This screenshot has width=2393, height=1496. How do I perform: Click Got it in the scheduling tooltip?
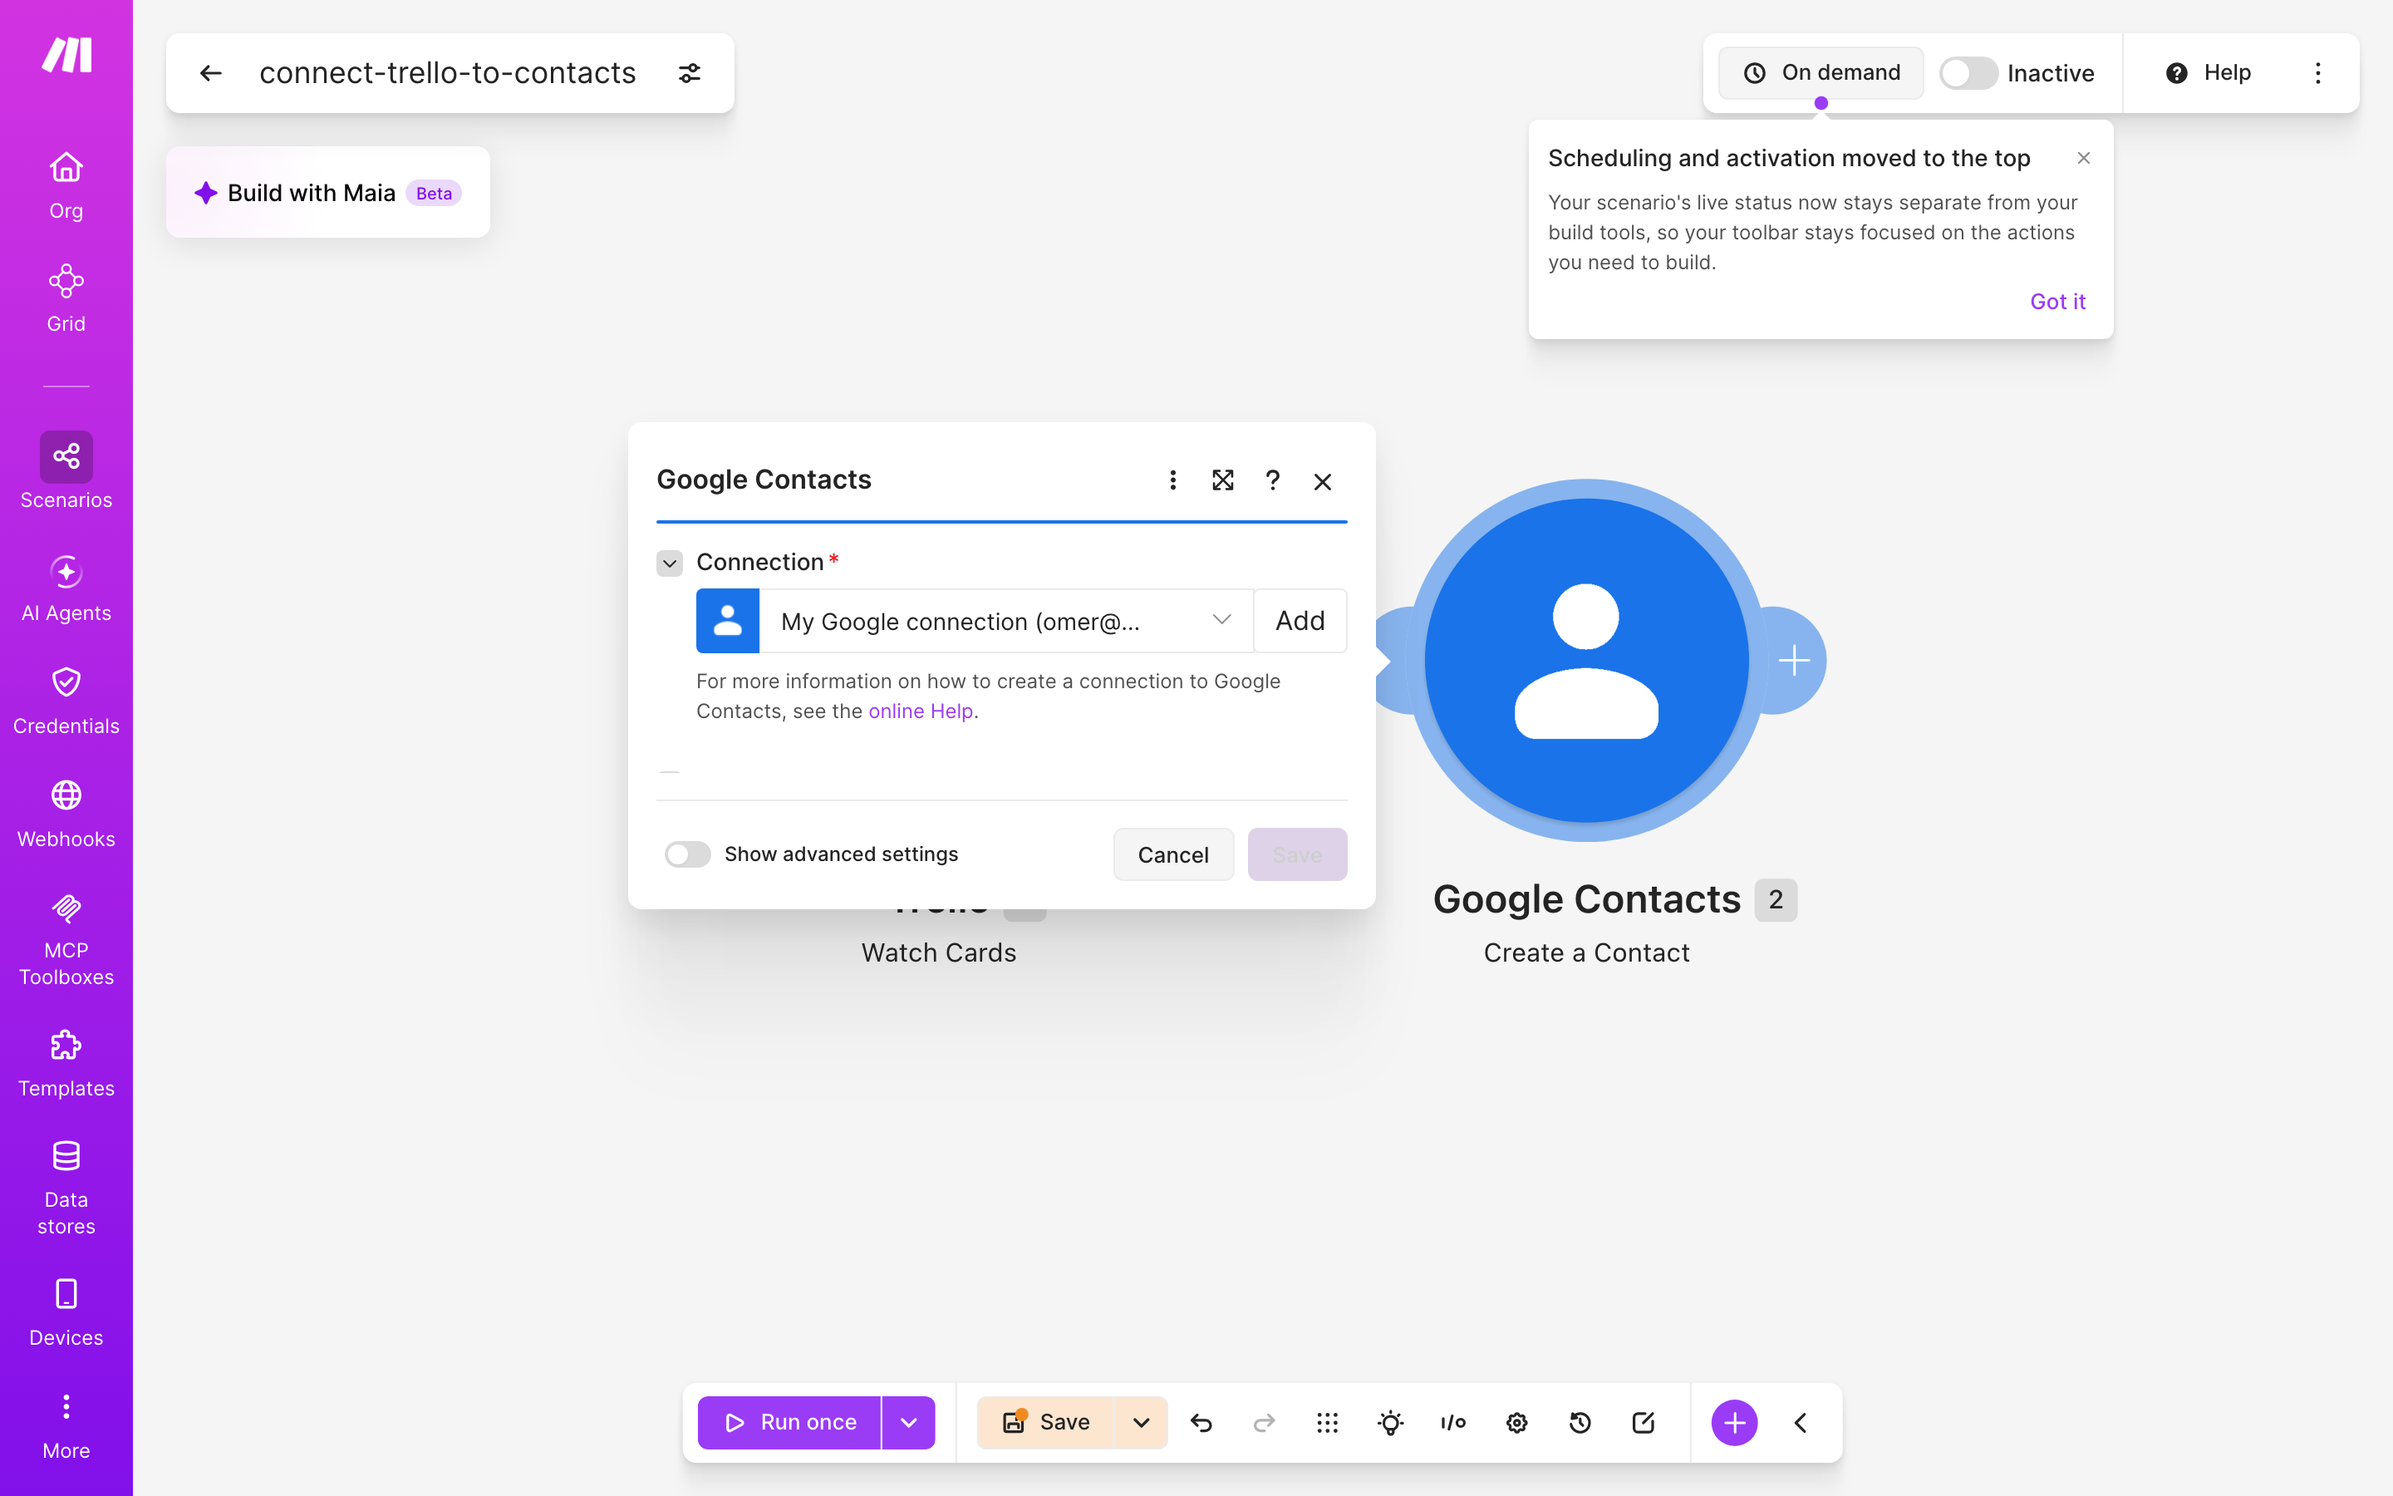pos(2058,302)
